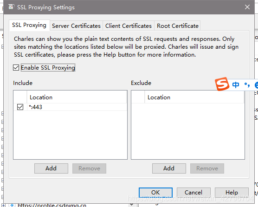
Task: Click the Include list Location column header
Action: 77,97
